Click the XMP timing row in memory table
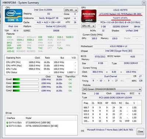Screen dimensions: 147x139 click(112, 121)
